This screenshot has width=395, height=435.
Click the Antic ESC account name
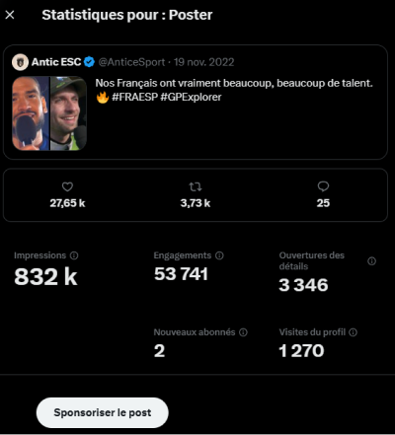click(56, 62)
